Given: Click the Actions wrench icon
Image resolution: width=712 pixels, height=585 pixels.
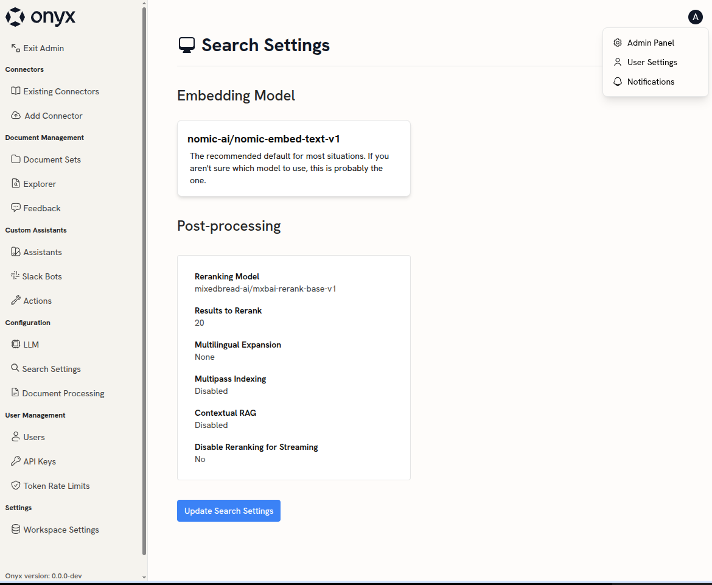Looking at the screenshot, I should click(15, 300).
